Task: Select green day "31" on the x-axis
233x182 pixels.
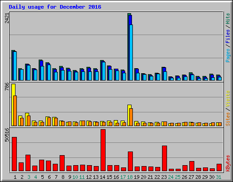Action: [x=218, y=177]
